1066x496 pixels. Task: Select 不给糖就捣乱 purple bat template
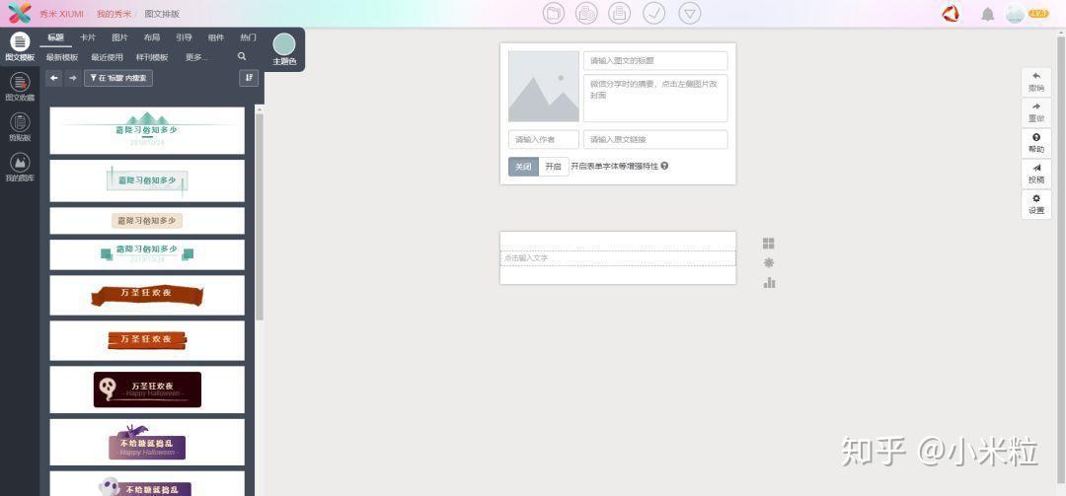147,443
